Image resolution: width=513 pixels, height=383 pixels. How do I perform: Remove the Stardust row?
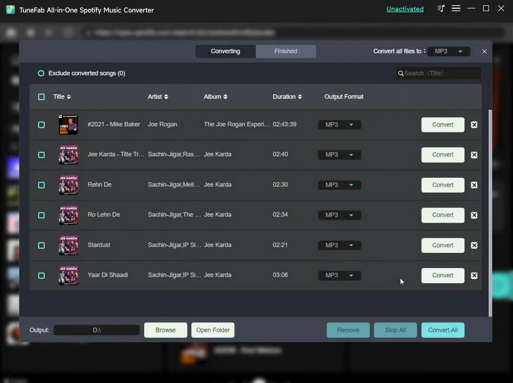[x=473, y=245]
